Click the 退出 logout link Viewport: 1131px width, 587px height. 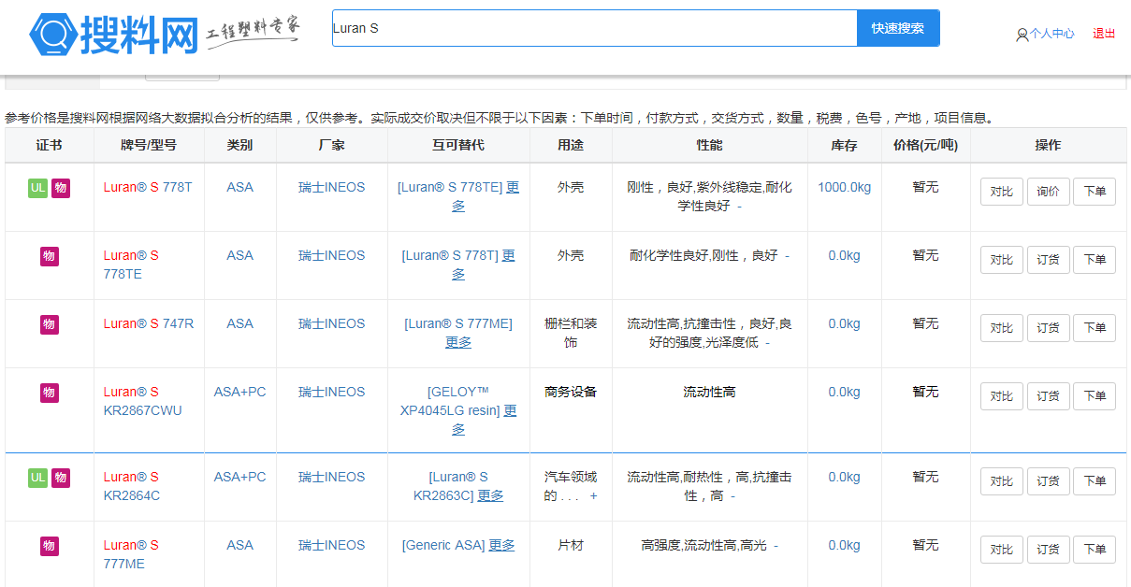coord(1104,34)
